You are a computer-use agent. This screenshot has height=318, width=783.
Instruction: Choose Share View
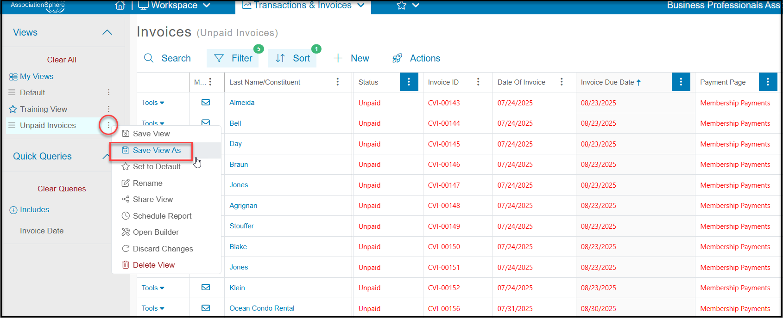152,199
